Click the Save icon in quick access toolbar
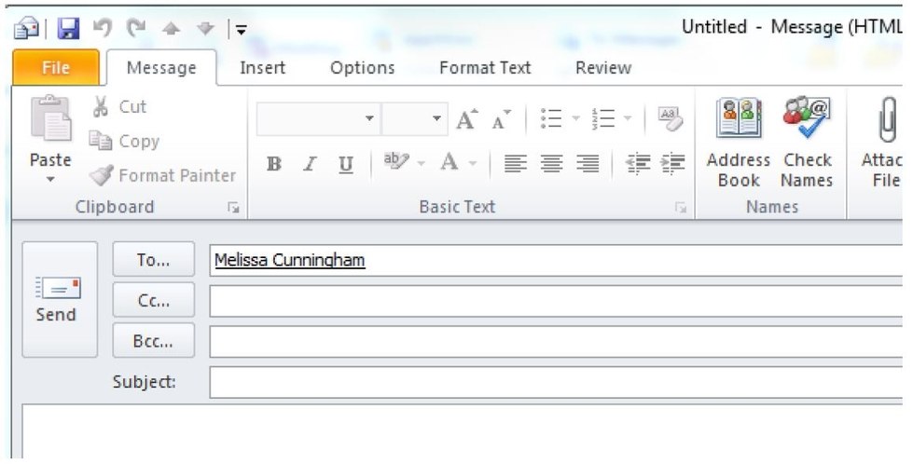 tap(69, 30)
